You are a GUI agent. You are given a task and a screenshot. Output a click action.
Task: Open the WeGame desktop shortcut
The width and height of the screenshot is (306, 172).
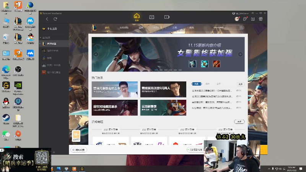[x=6, y=87]
